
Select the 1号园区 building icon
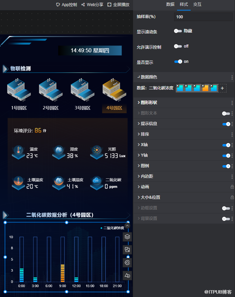pyautogui.click(x=19, y=89)
